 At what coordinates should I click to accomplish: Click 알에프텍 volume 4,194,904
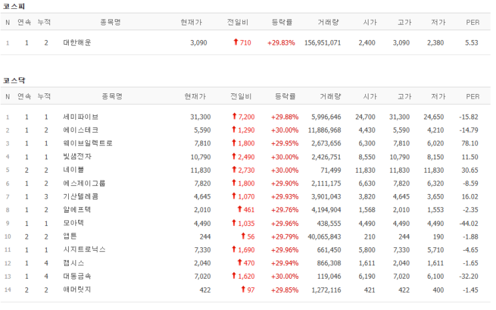click(x=326, y=210)
